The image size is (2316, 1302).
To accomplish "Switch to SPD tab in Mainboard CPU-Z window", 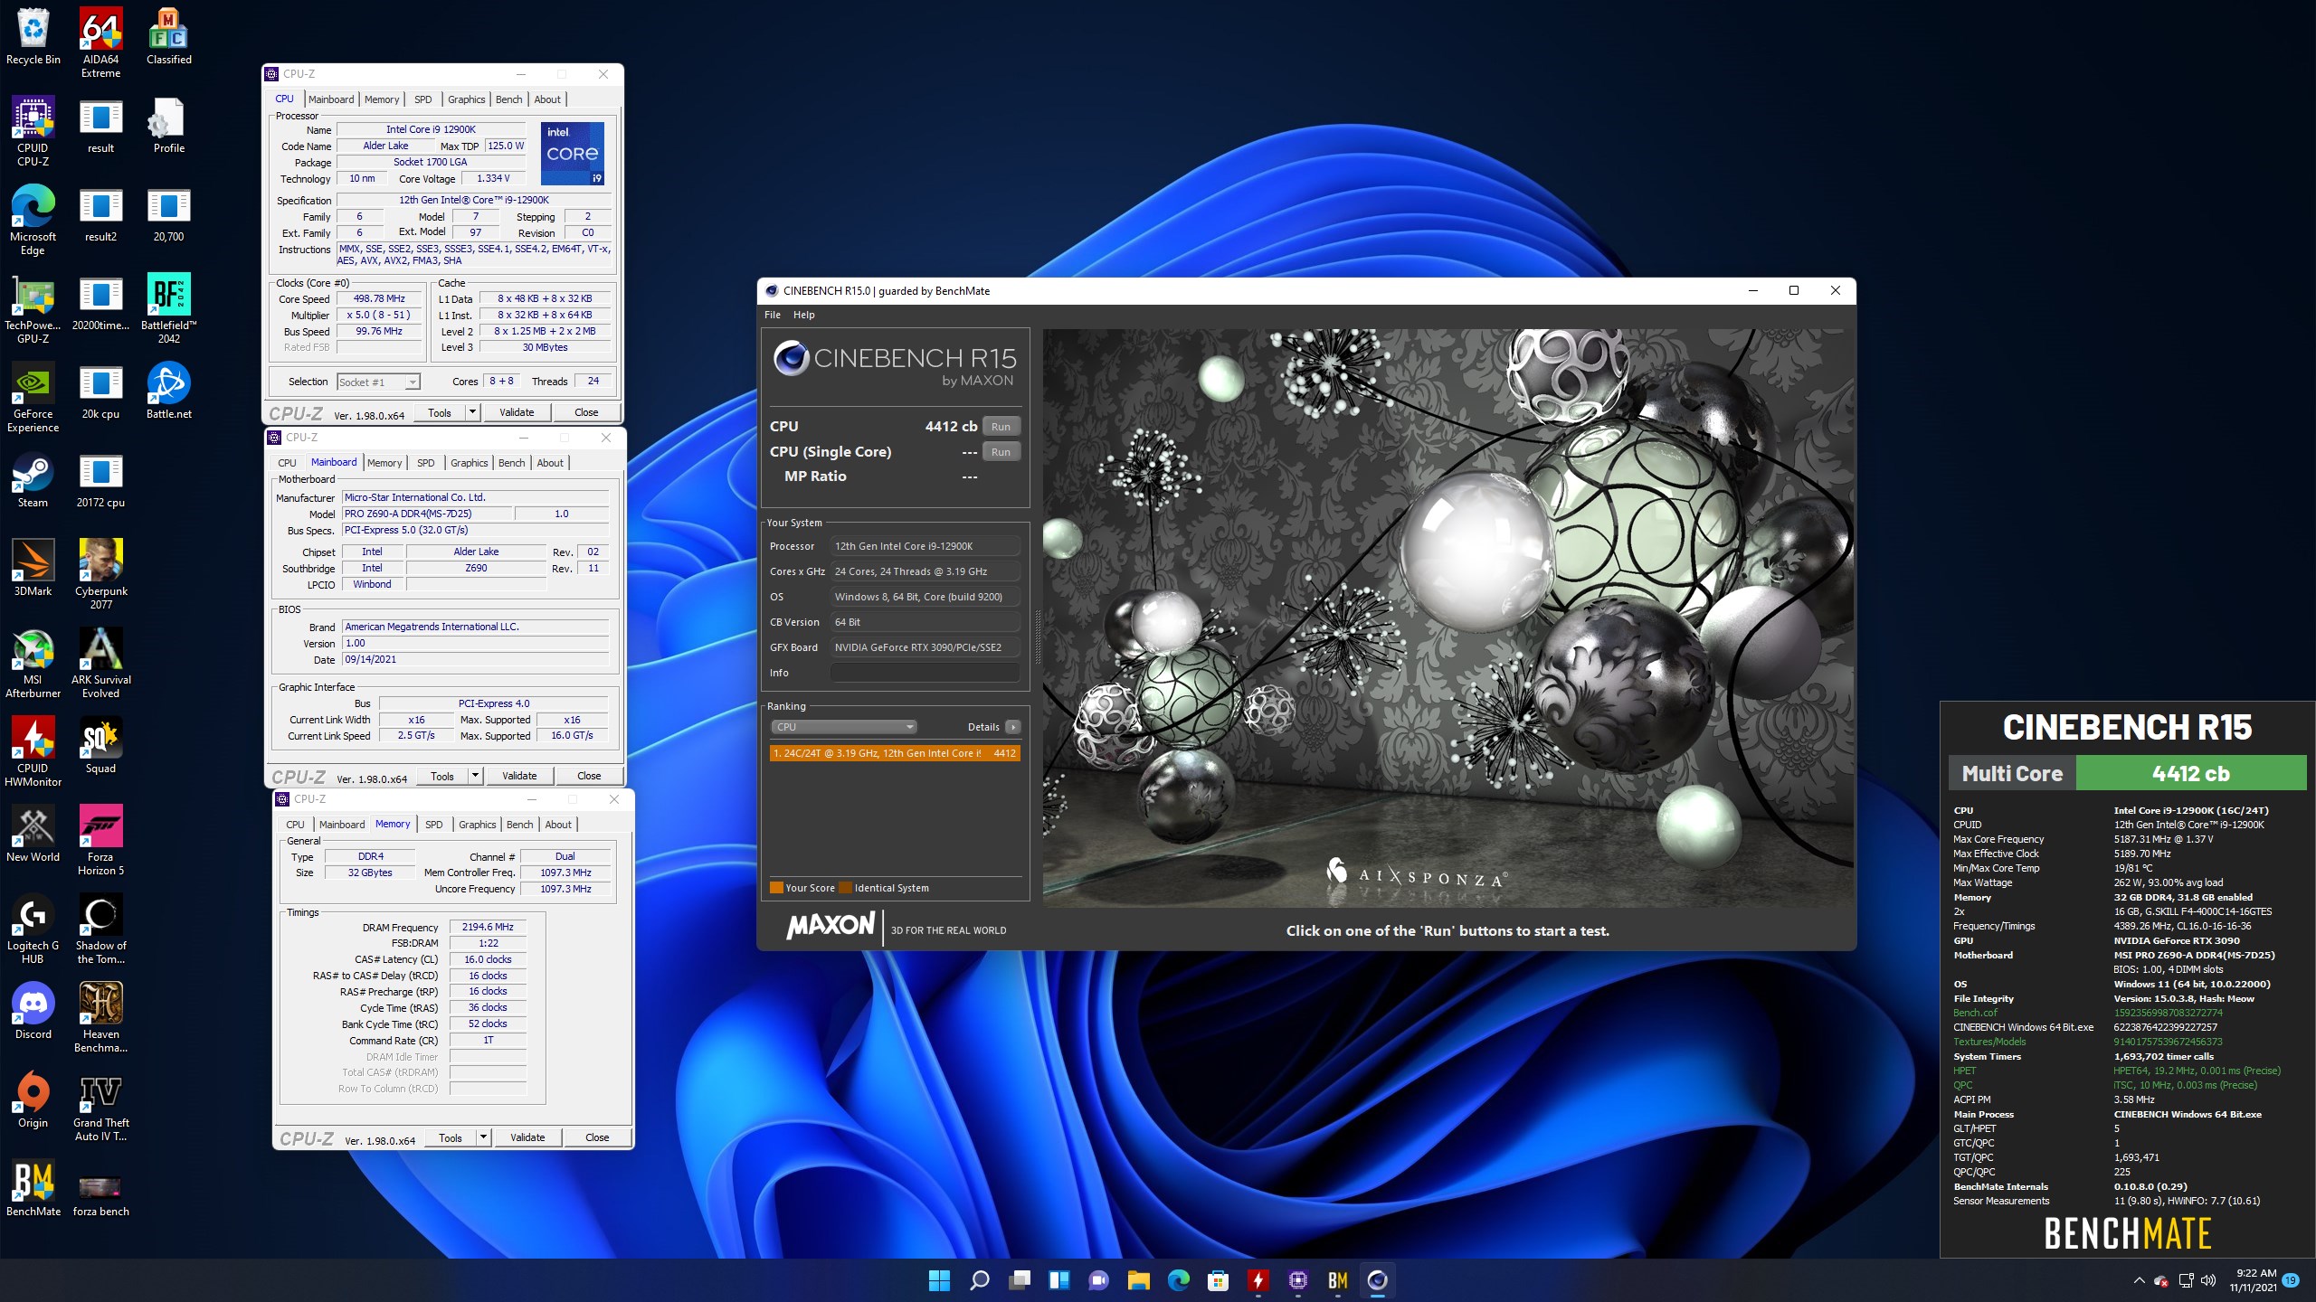I will tap(425, 463).
